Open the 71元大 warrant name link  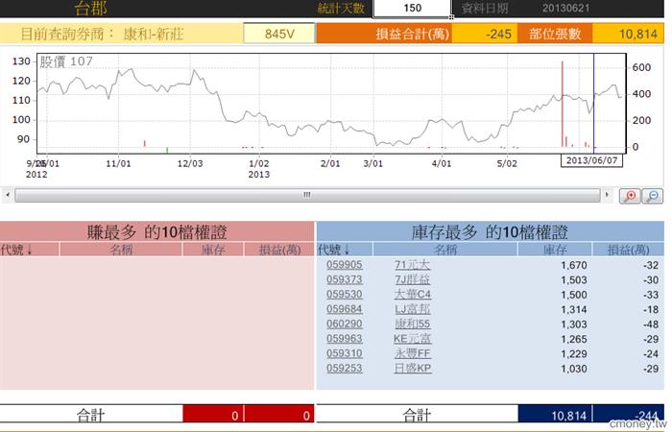[412, 264]
